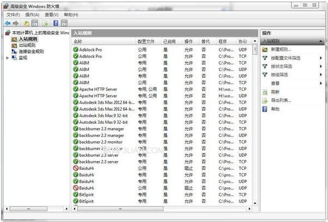This screenshot has height=222, width=328.
Task: Click the rule list horizontal scrollbar right arrow
Action: 249,208
